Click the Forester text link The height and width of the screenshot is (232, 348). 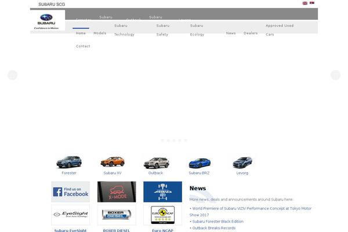(x=69, y=173)
